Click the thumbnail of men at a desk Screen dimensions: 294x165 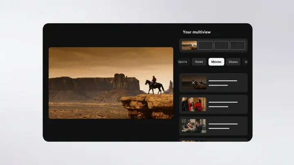coord(194,126)
